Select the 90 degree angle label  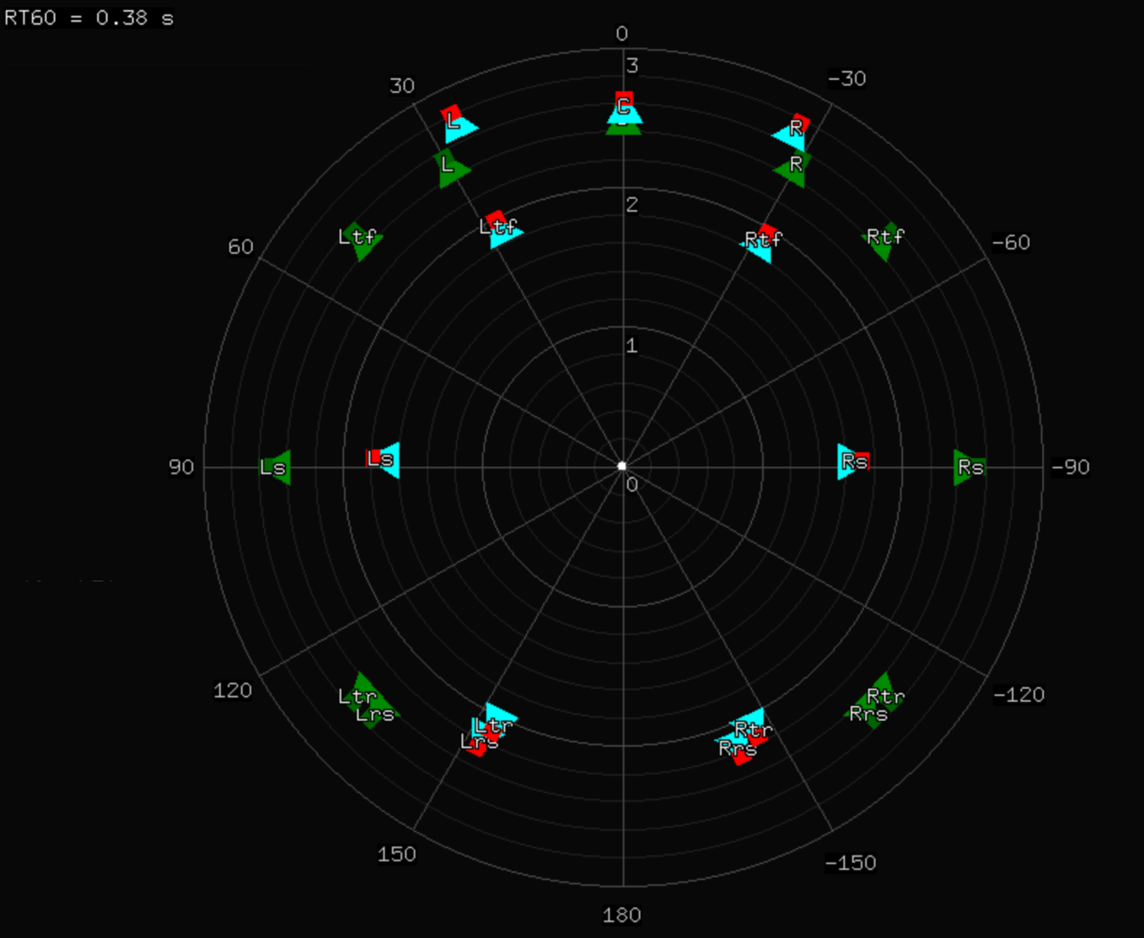181,467
